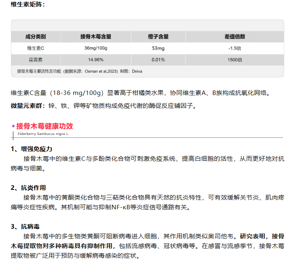
Task: Click the Elderberry Sambucus nigra L. subtitle
Action: point(43,133)
